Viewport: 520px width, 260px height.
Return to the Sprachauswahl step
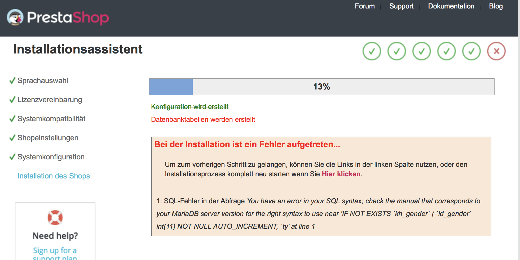coord(43,80)
